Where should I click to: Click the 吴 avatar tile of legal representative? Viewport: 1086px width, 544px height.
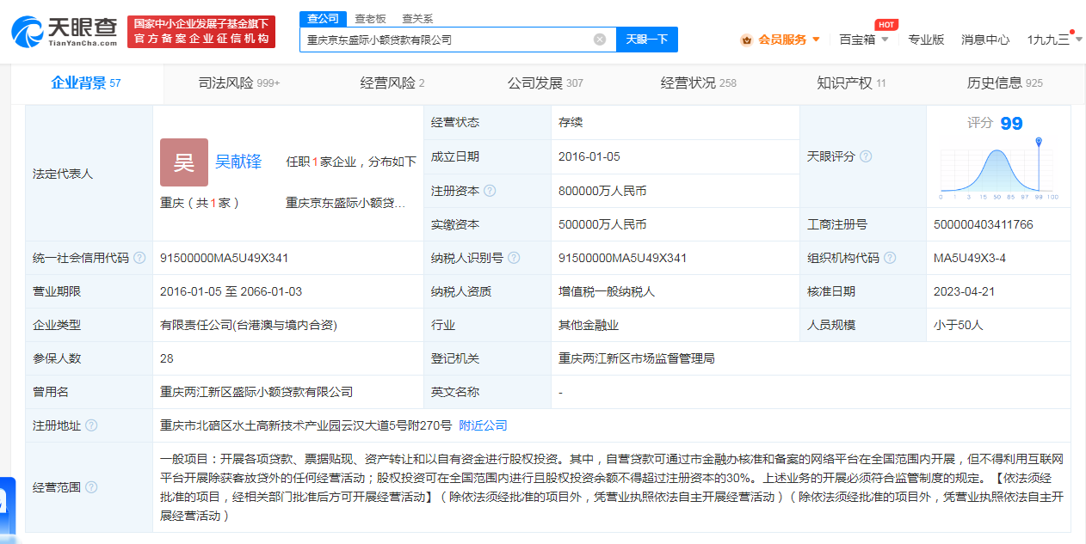coord(184,162)
